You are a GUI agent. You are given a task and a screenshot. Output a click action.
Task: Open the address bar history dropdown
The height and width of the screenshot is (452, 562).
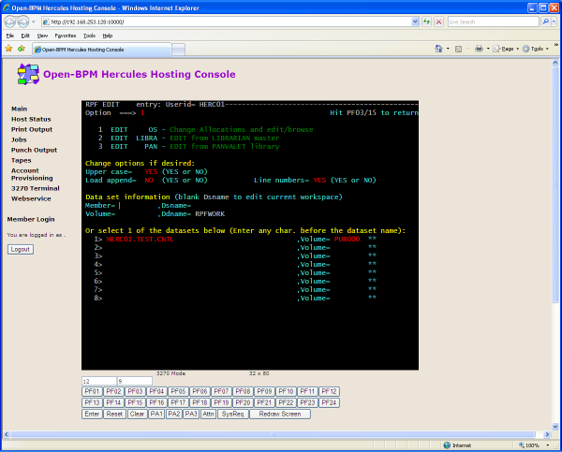415,22
